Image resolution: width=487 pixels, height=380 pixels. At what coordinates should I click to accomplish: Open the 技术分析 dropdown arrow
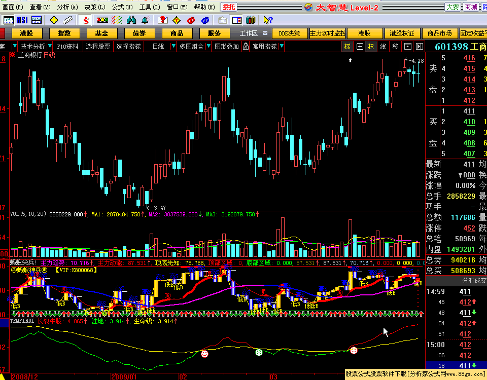pyautogui.click(x=49, y=46)
